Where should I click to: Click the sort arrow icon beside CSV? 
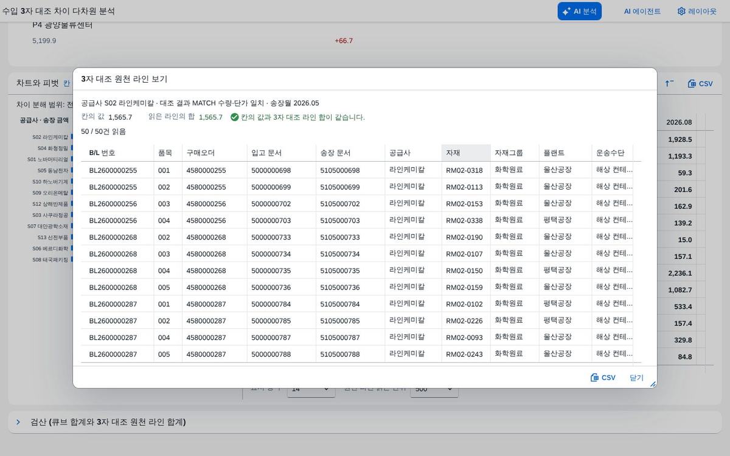coord(669,84)
